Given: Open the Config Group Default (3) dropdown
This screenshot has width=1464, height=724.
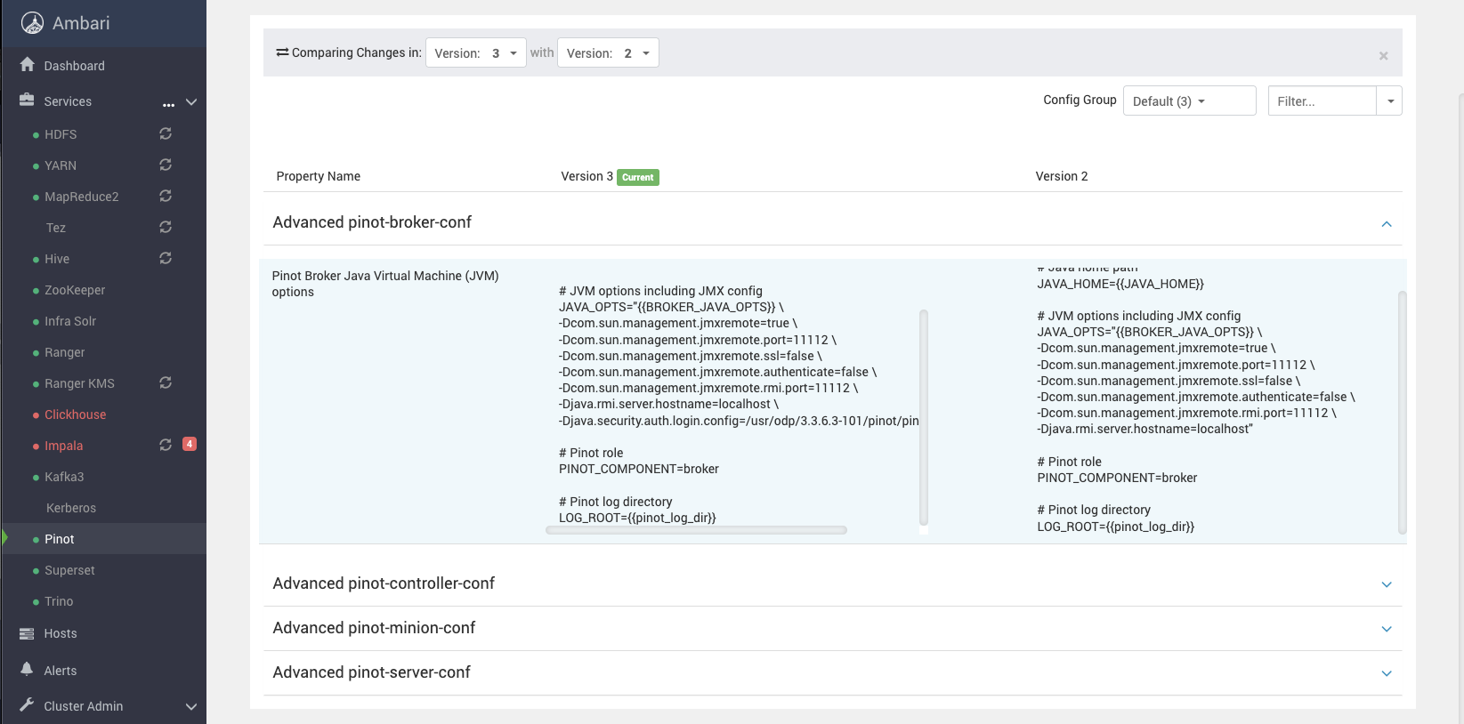Looking at the screenshot, I should [x=1189, y=101].
